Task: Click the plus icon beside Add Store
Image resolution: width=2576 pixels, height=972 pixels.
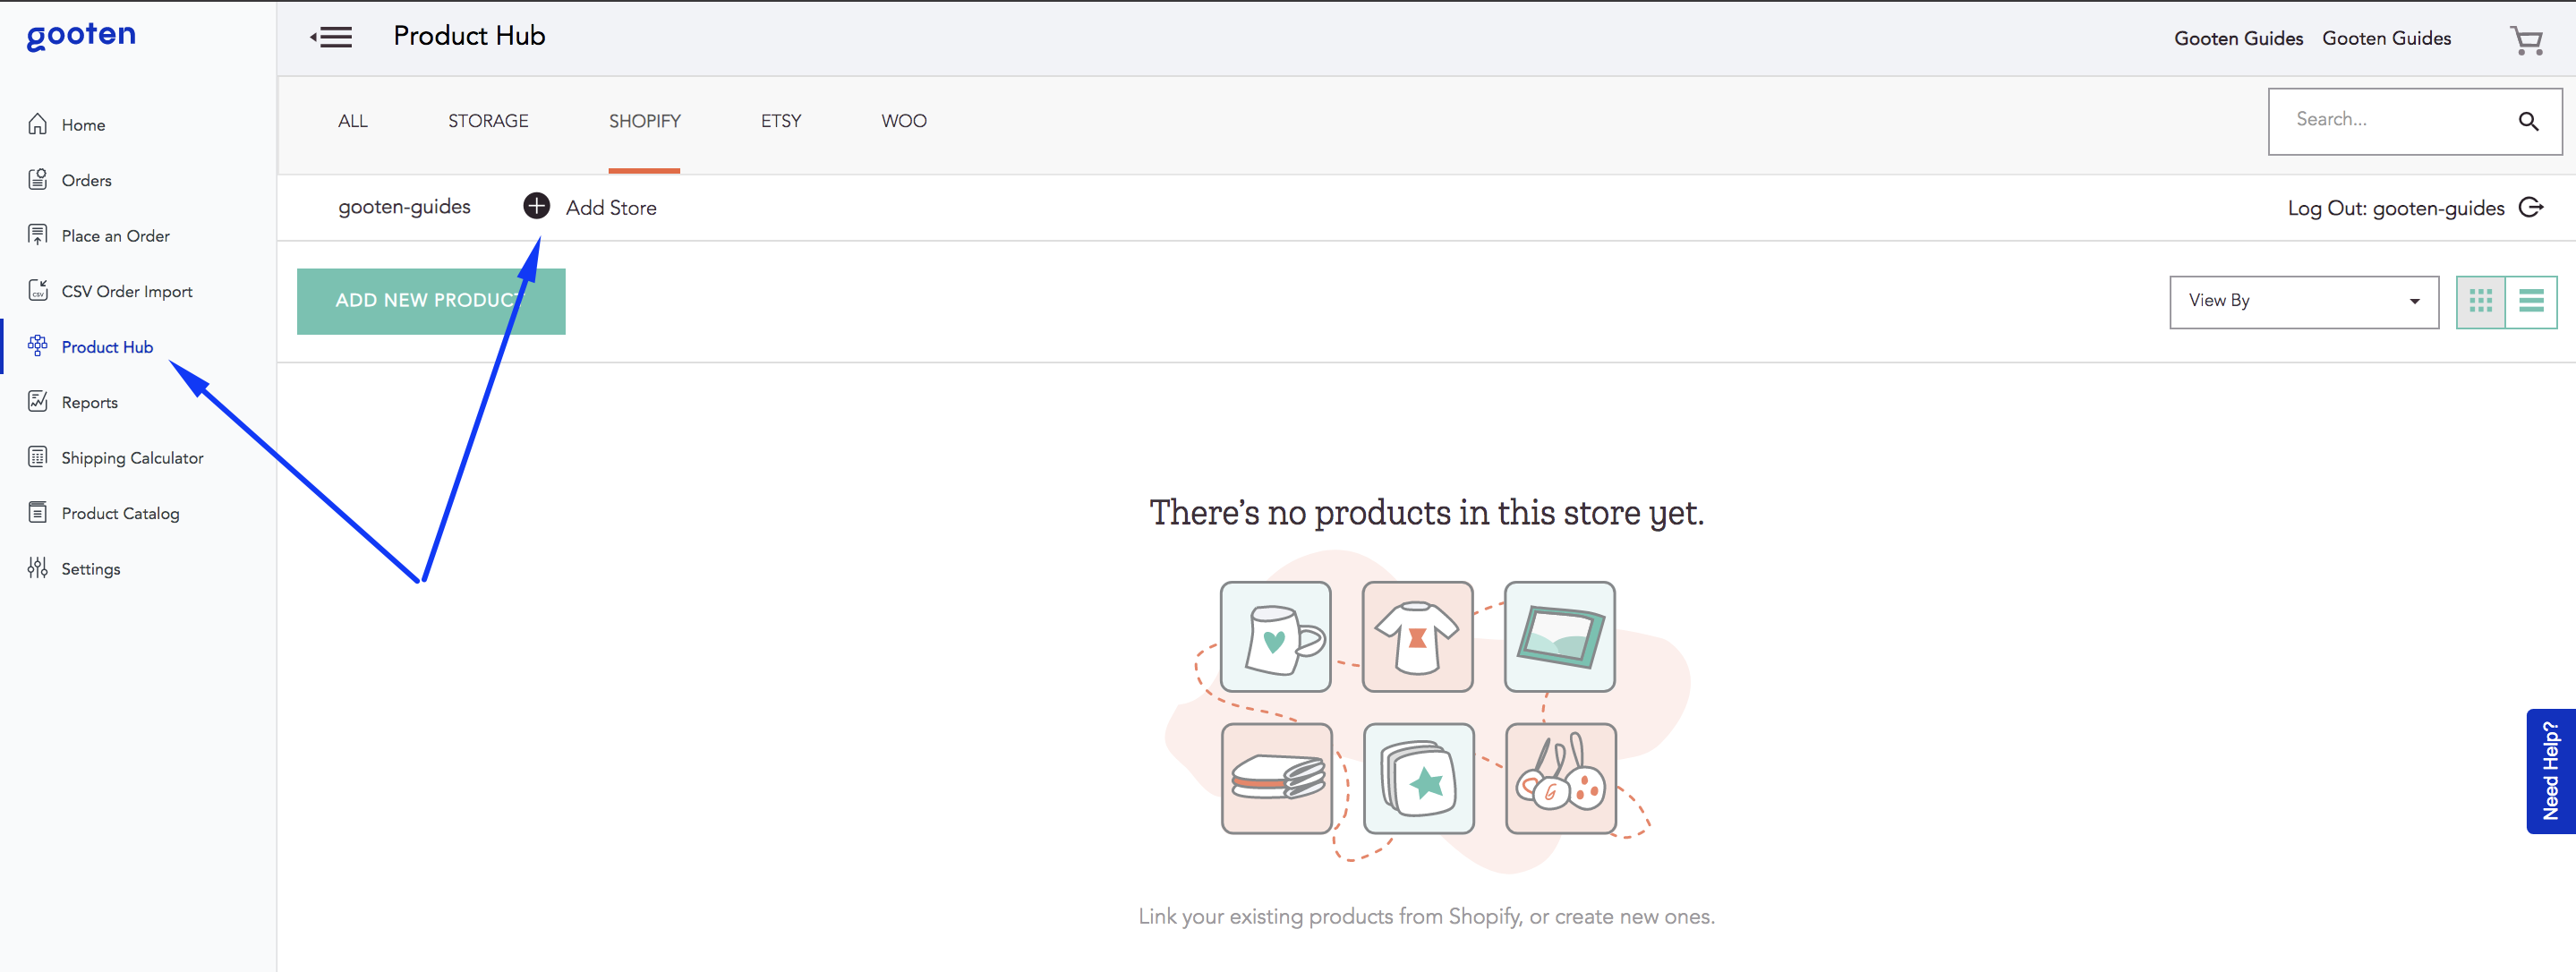Action: (x=536, y=206)
